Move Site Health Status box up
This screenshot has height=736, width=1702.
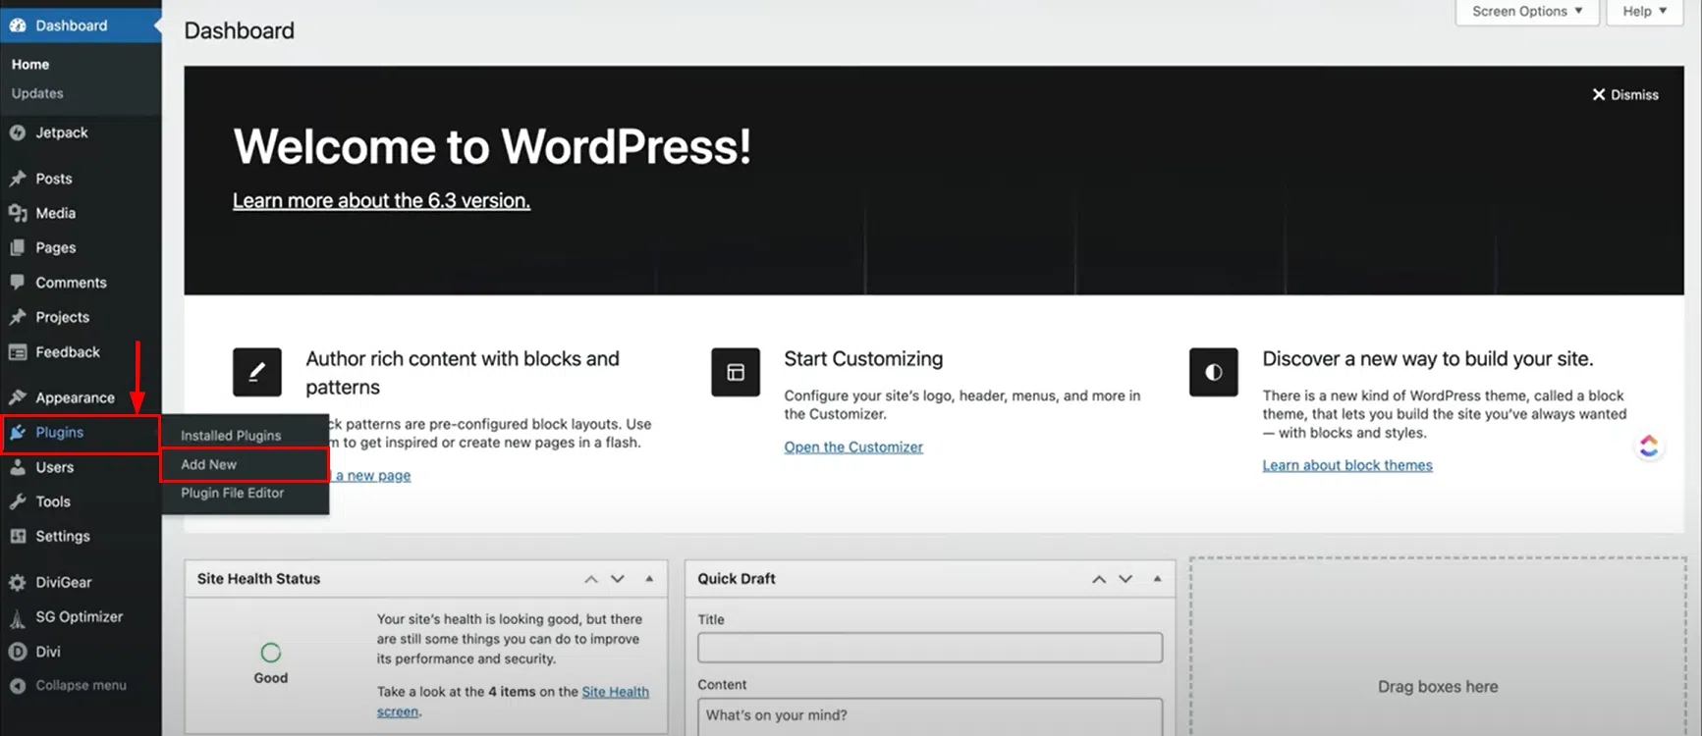click(591, 579)
